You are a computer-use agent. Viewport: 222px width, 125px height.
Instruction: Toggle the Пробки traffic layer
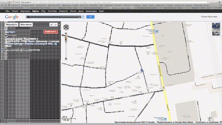pyautogui.click(x=216, y=33)
